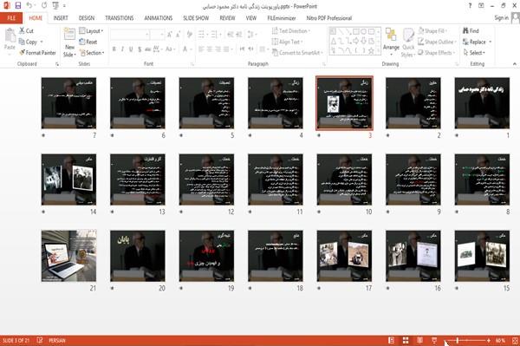Click Fit slide to window icon
Image resolution: width=520 pixels, height=346 pixels.
[x=515, y=340]
